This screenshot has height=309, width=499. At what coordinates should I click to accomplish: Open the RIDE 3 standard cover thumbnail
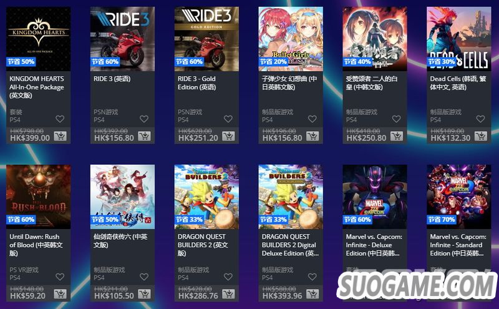coord(122,39)
